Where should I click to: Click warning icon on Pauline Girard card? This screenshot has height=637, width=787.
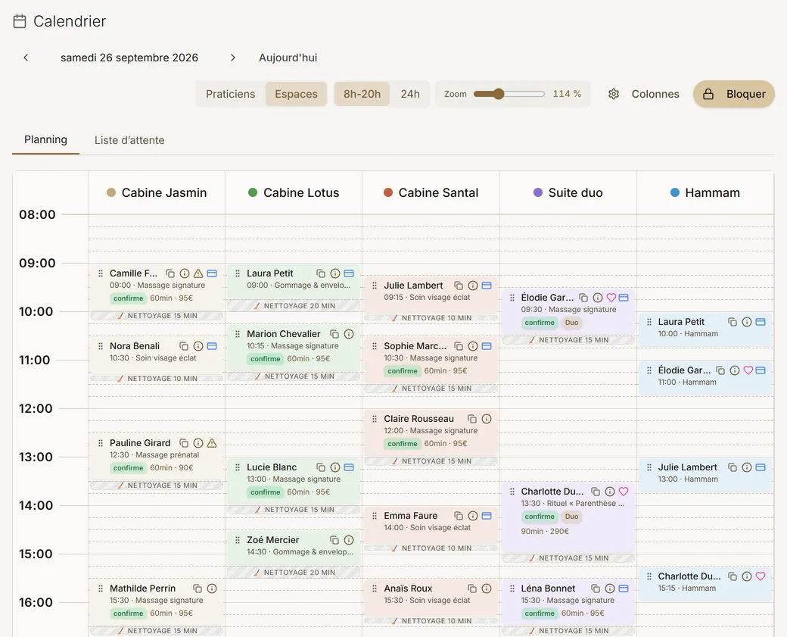pos(212,443)
